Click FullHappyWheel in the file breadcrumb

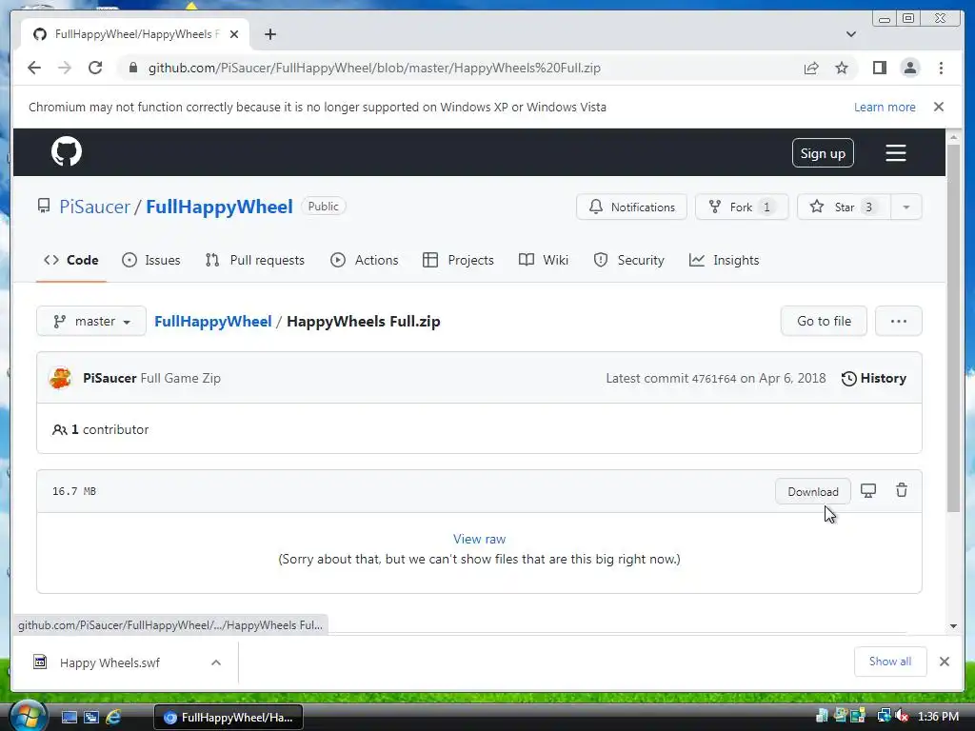pyautogui.click(x=212, y=322)
